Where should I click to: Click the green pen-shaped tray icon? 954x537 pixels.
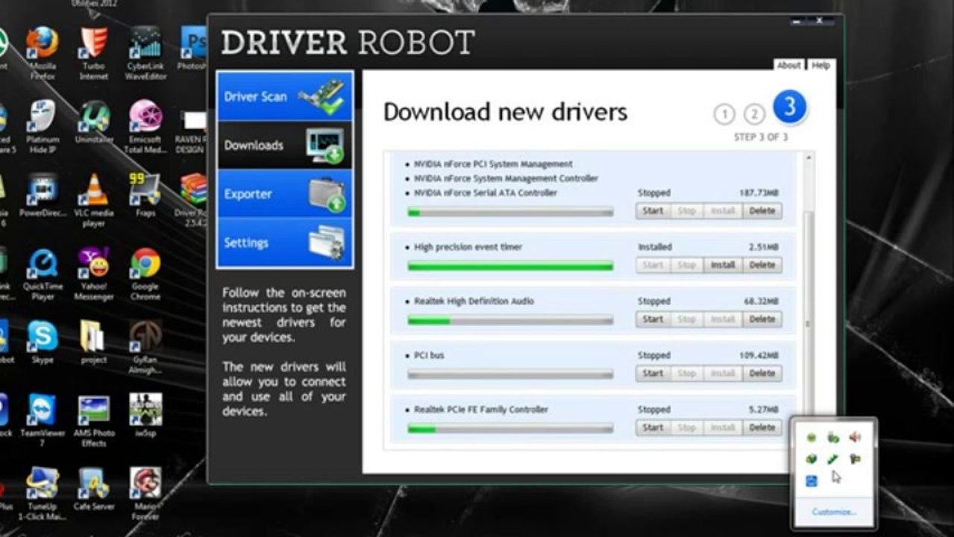tap(833, 459)
